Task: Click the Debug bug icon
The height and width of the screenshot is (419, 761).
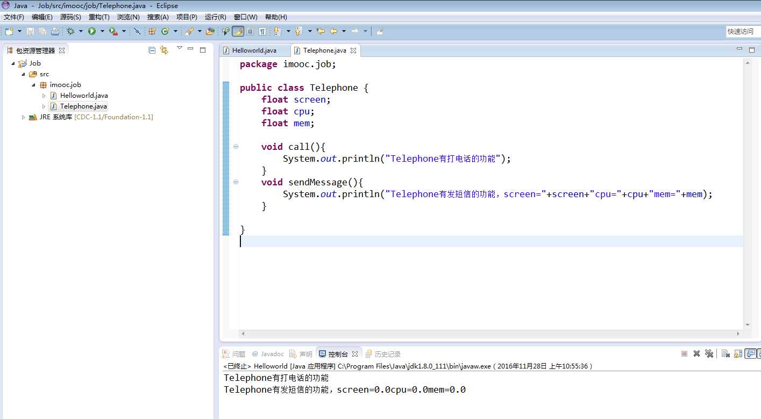Action: pyautogui.click(x=70, y=31)
